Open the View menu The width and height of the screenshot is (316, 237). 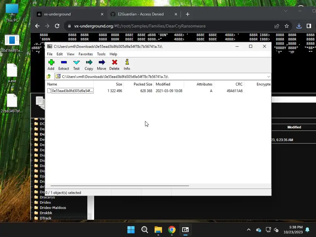[71, 54]
